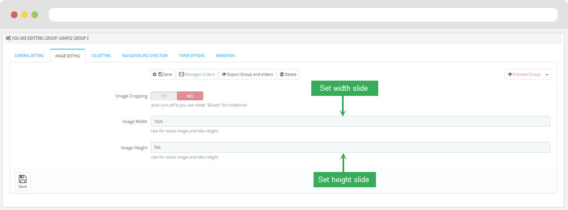Click the gears icon beside group title
The width and height of the screenshot is (568, 210).
[9, 38]
